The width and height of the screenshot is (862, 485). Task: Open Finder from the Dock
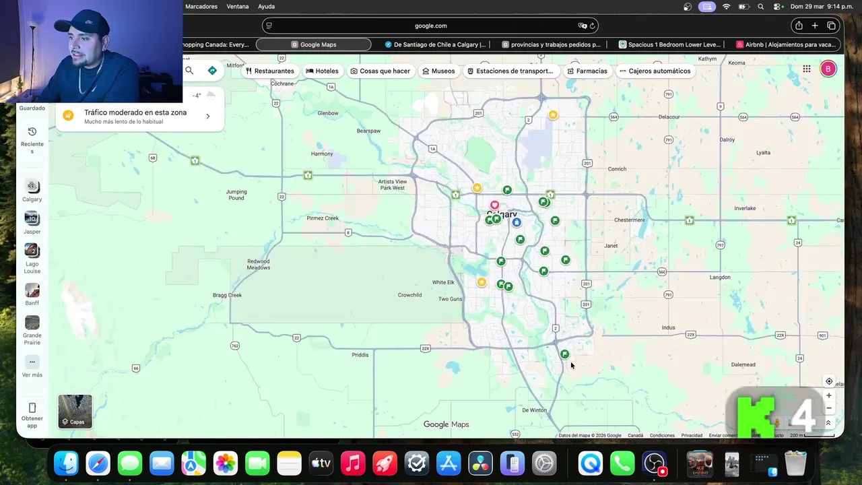(66, 463)
